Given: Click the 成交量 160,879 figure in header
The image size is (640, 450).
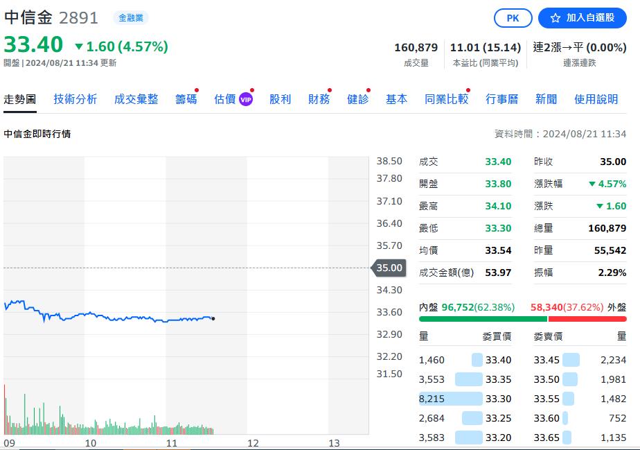Looking at the screenshot, I should point(416,48).
